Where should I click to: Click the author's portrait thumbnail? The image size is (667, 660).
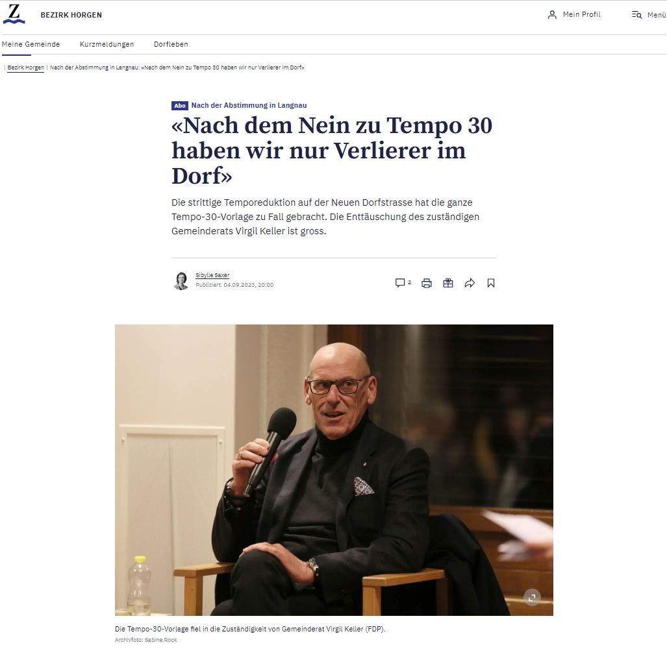click(181, 281)
